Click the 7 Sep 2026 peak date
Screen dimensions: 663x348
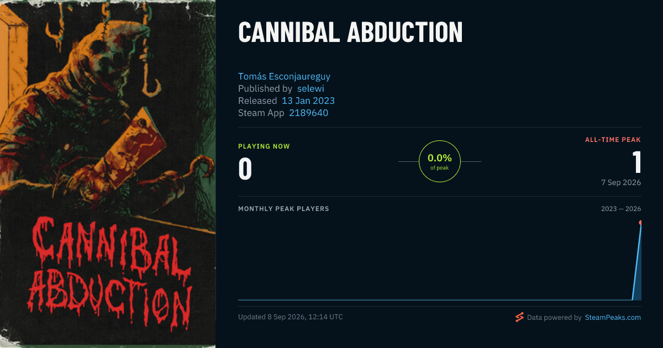[621, 182]
